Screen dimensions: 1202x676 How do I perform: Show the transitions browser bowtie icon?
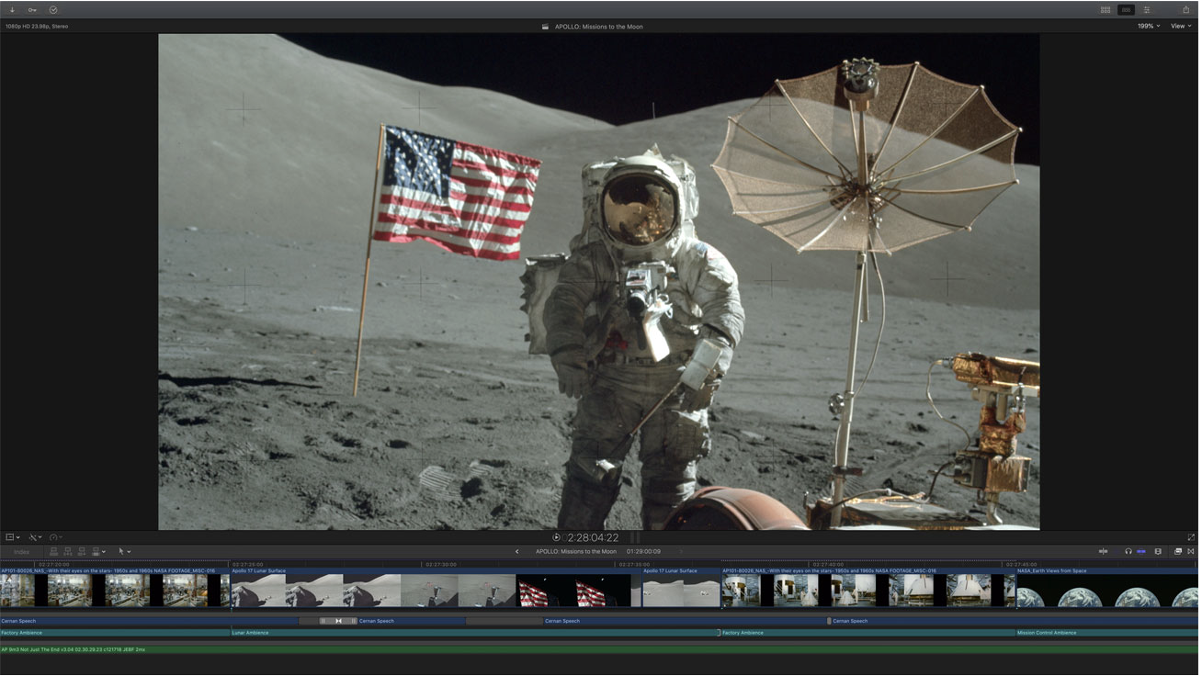tap(1191, 552)
